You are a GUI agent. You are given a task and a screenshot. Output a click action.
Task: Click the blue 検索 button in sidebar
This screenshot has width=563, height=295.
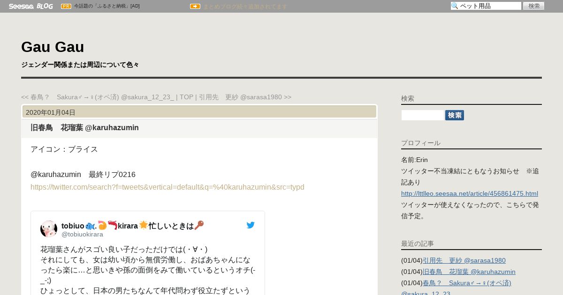(455, 115)
